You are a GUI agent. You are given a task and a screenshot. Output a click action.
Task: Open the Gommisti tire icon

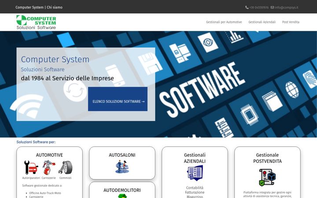65,167
